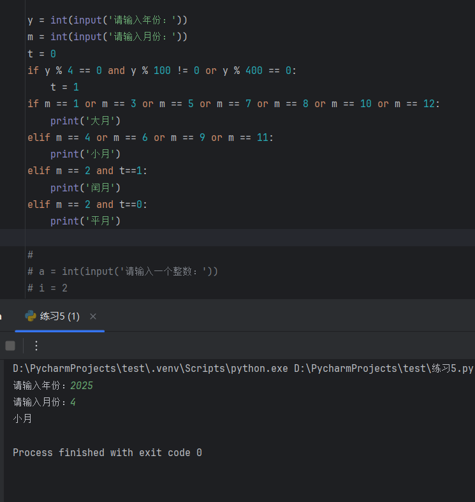Click the console output 小月

[x=22, y=419]
